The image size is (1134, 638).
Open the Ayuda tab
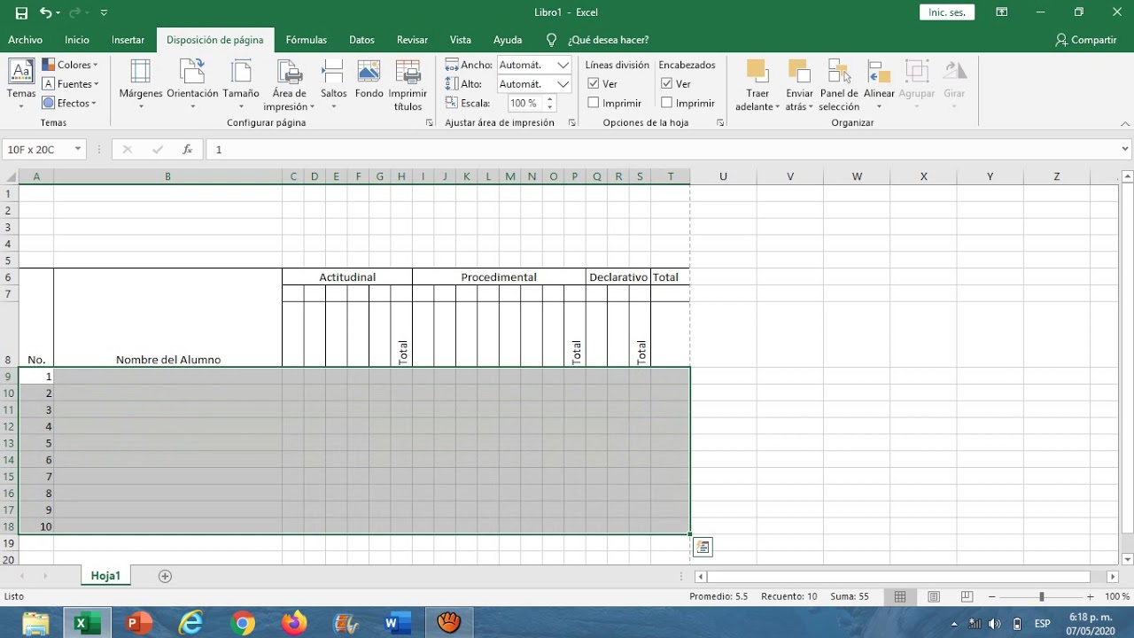(508, 40)
